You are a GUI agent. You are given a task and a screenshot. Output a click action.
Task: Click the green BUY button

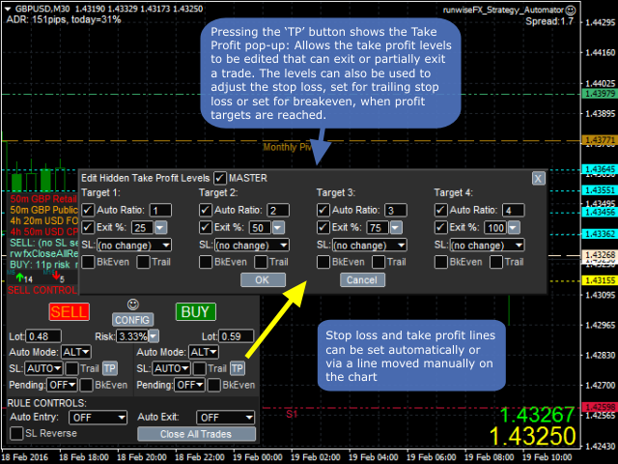[x=195, y=312]
